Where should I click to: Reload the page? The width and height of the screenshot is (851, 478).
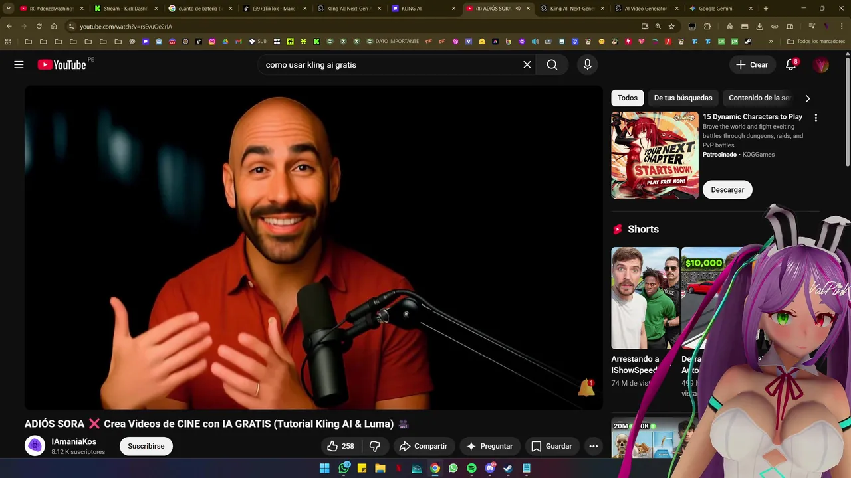[39, 26]
